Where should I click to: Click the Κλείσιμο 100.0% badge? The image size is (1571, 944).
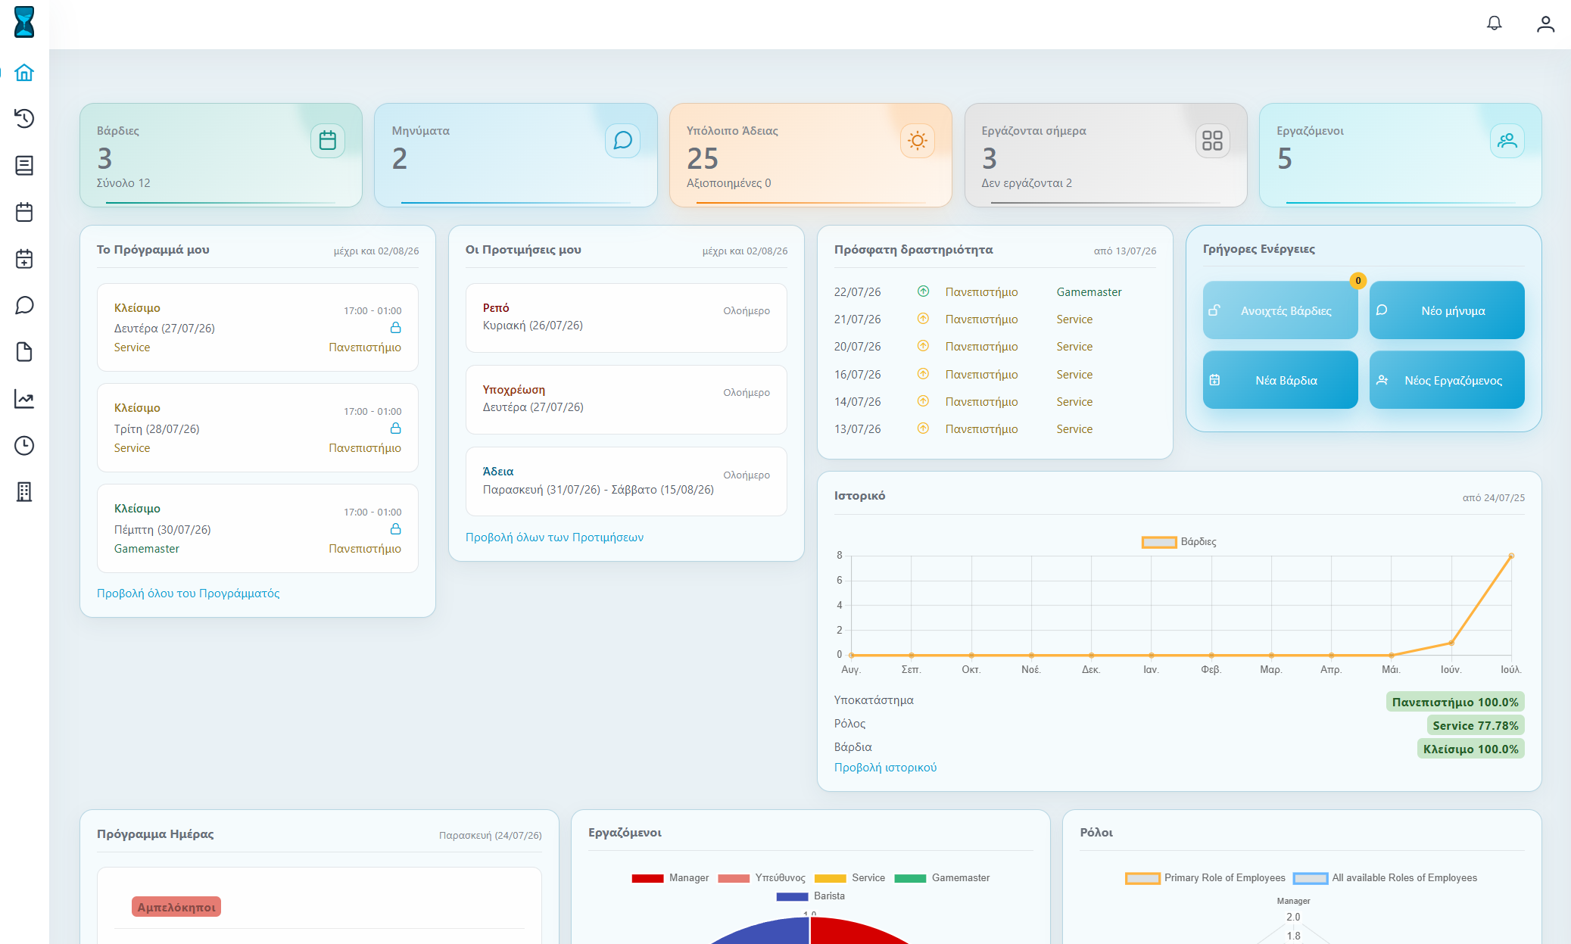point(1470,749)
